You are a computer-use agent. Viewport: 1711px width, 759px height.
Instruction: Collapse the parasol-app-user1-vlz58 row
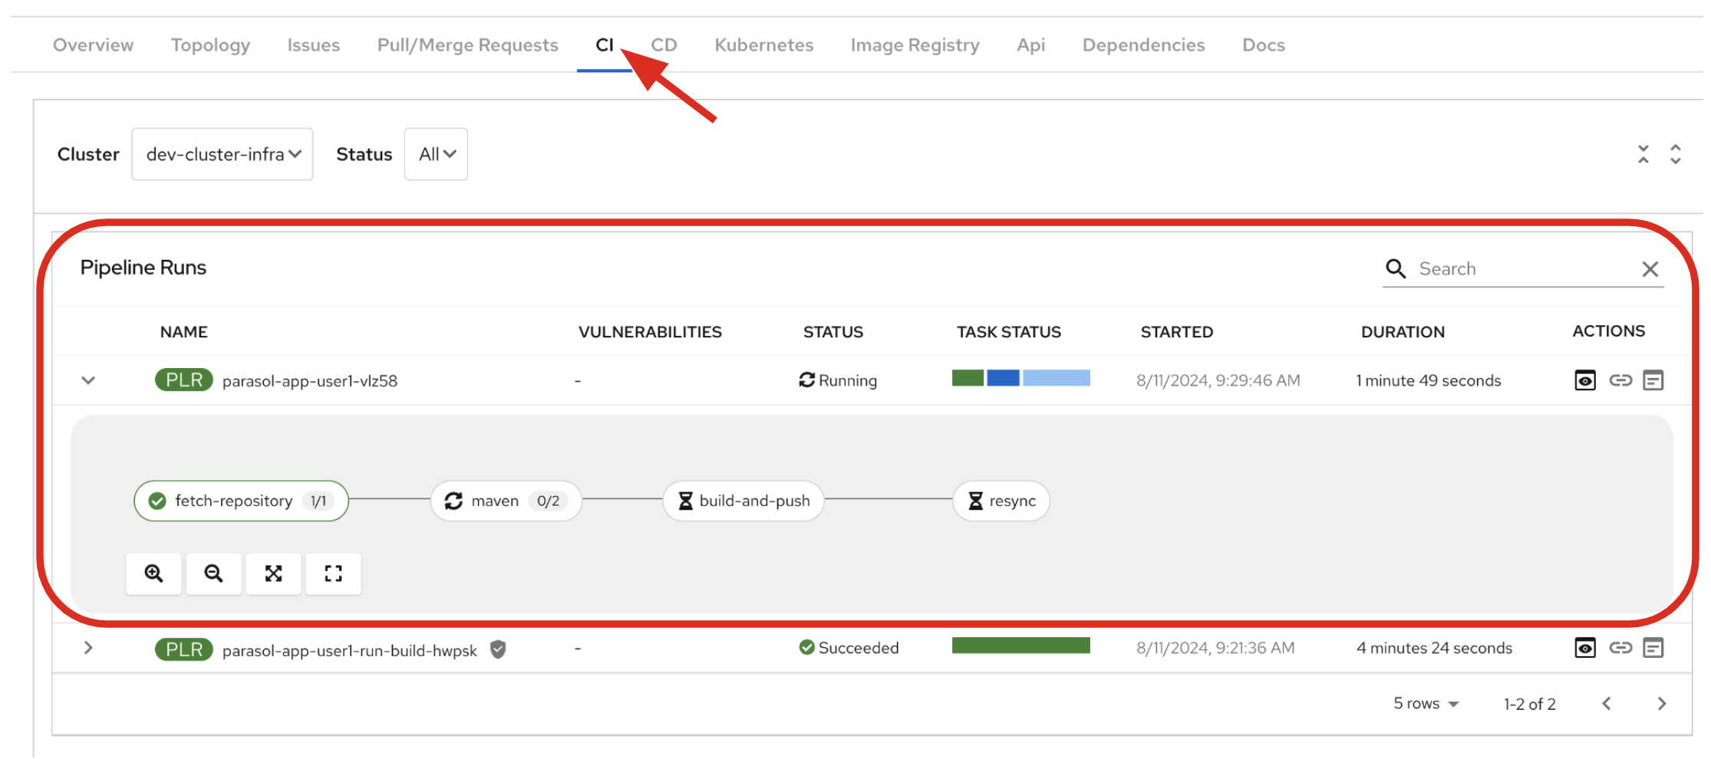(x=88, y=380)
